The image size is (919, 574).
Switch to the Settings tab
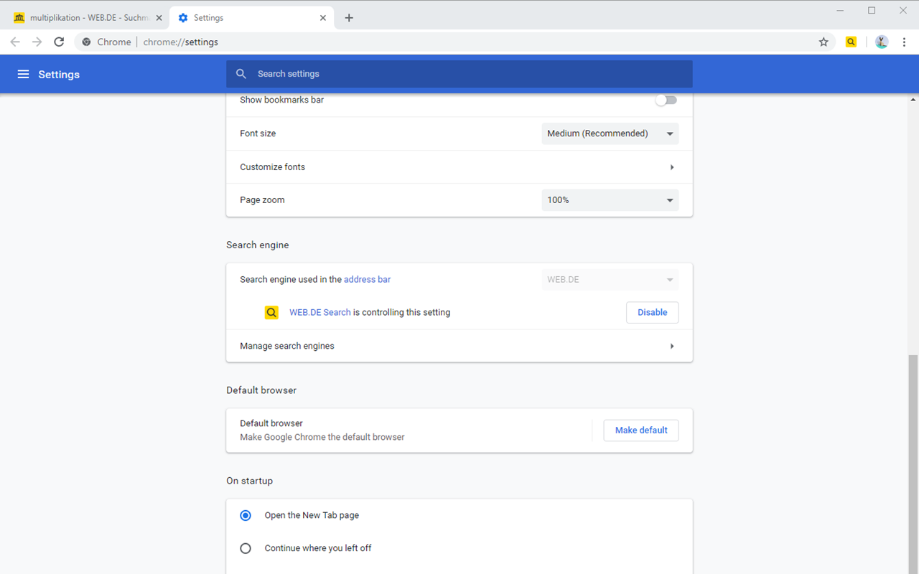[251, 18]
